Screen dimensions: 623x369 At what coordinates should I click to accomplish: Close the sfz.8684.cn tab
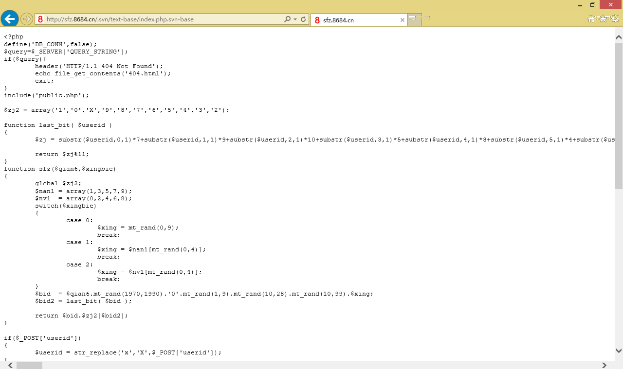(403, 20)
